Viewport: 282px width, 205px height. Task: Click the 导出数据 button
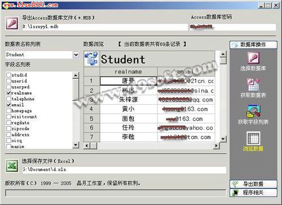coord(253,184)
